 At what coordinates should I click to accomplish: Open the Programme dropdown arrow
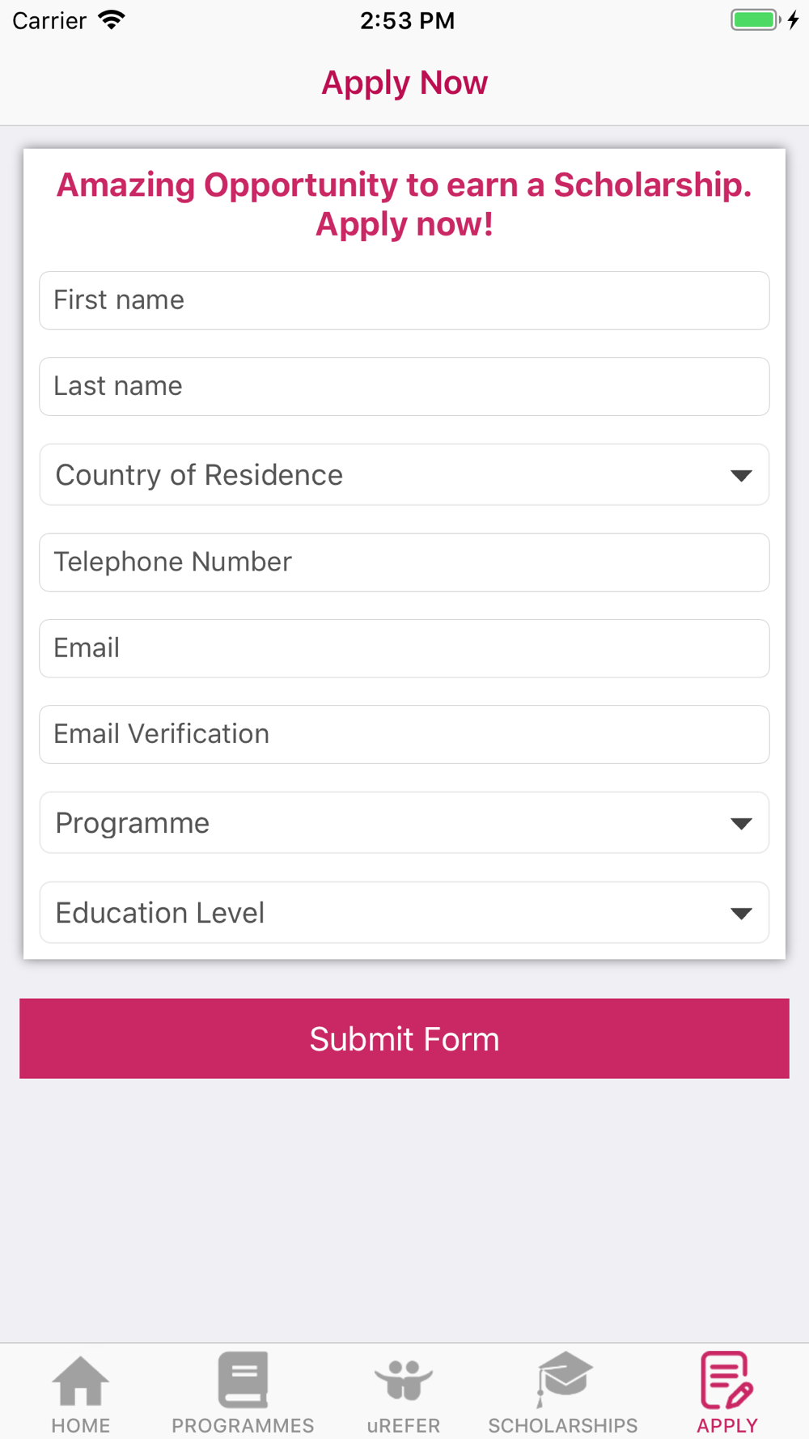point(741,824)
